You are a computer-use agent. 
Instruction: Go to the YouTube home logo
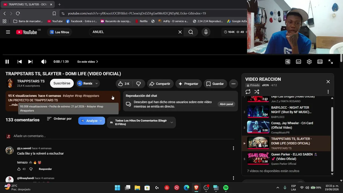pos(27,32)
